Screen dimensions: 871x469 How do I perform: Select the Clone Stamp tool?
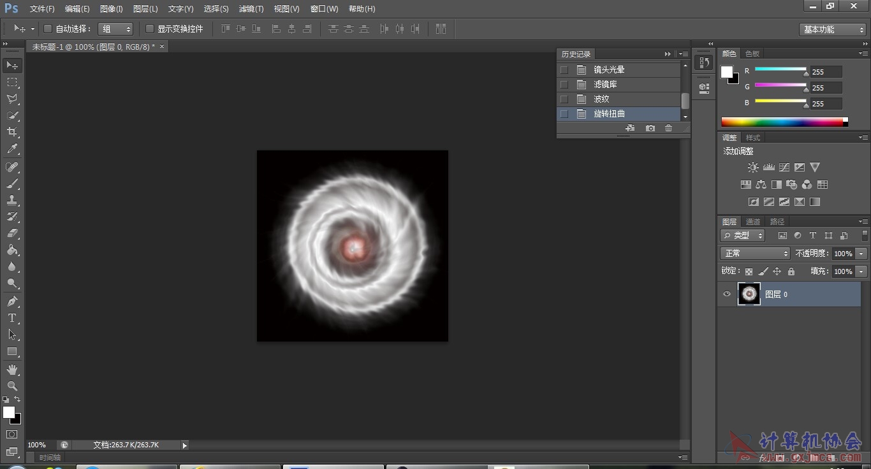click(x=12, y=200)
